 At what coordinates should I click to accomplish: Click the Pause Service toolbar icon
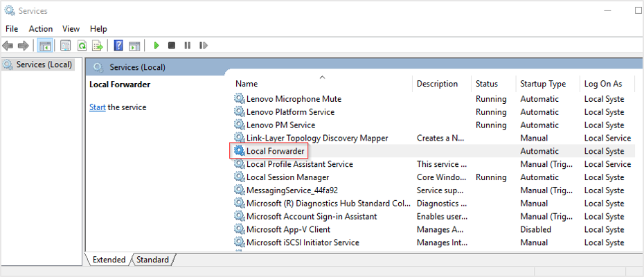pos(187,45)
